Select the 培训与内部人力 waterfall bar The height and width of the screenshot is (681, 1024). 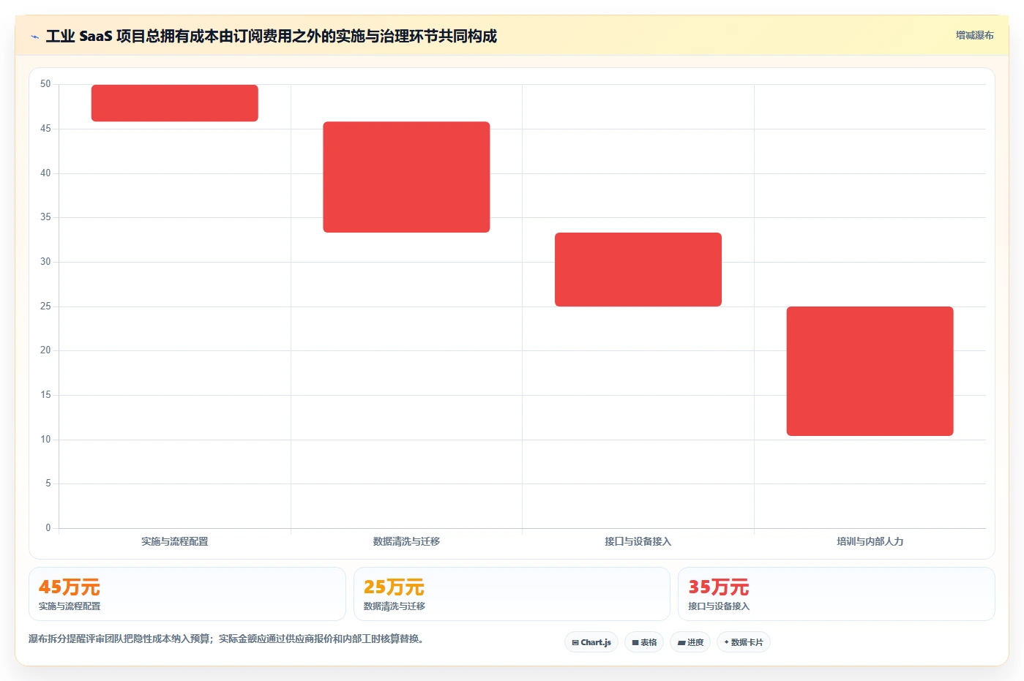870,371
